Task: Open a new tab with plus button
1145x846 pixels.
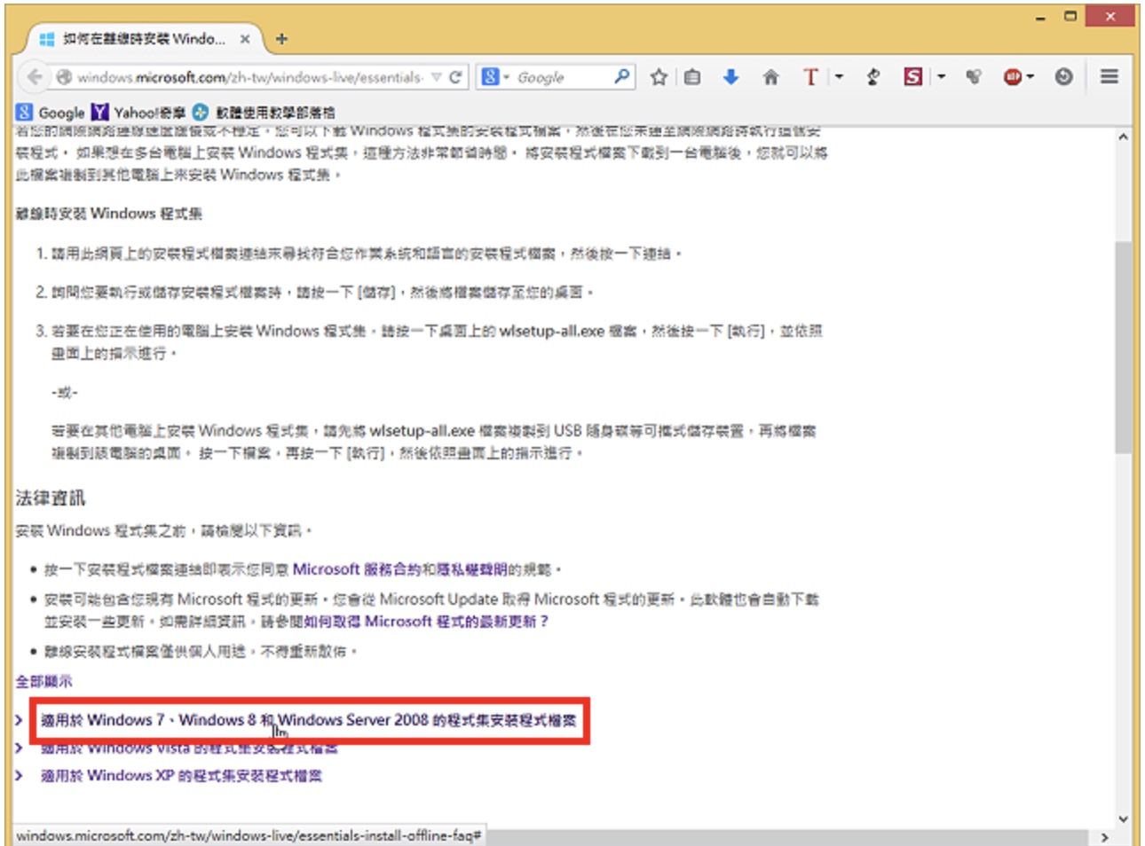Action: click(281, 39)
